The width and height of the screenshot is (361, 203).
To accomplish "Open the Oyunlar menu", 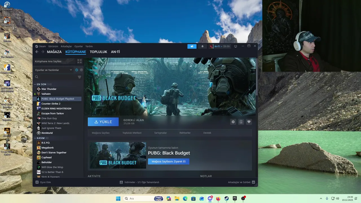I will pyautogui.click(x=79, y=46).
